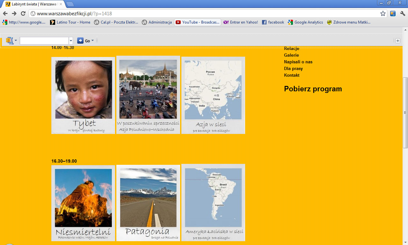The width and height of the screenshot is (408, 245).
Task: Expand the toolbar search box dropdown
Action: click(71, 41)
